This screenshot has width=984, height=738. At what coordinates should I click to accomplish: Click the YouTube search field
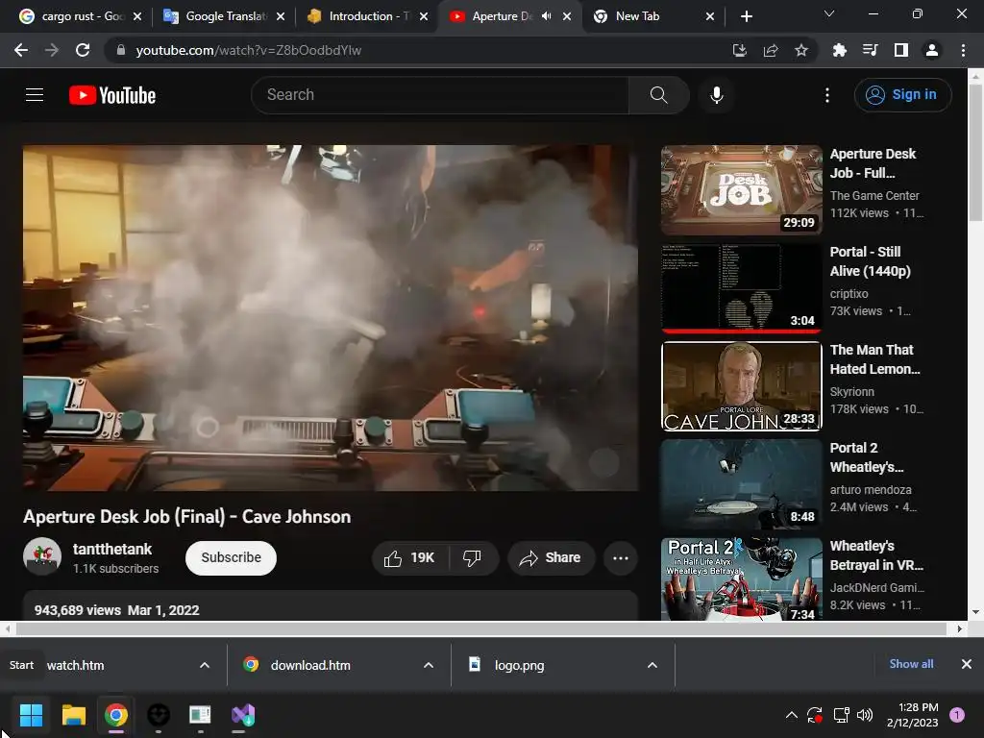coord(440,95)
